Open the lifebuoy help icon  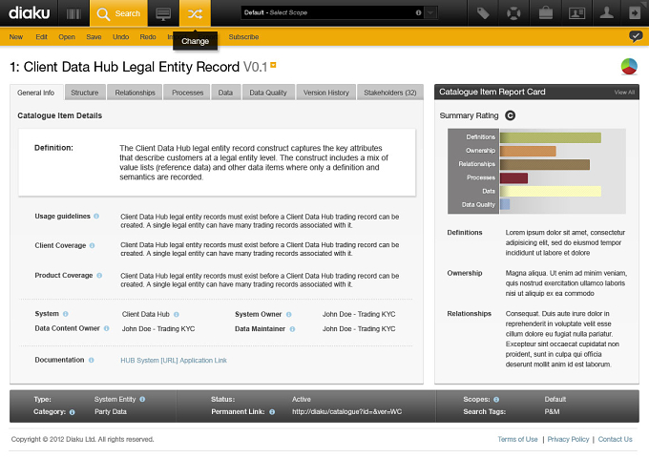tap(513, 13)
